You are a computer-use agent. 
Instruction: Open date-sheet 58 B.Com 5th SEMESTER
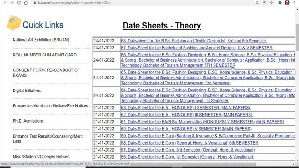190,143
